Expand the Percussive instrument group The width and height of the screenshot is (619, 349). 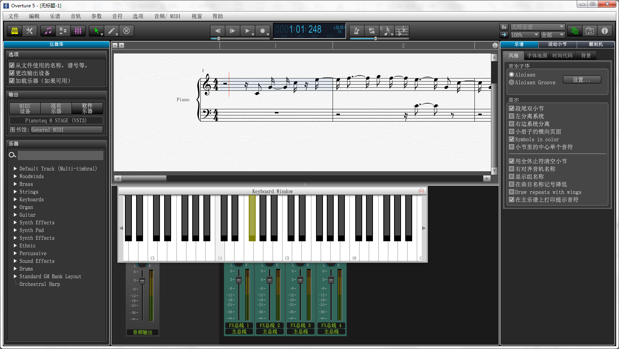pyautogui.click(x=15, y=253)
